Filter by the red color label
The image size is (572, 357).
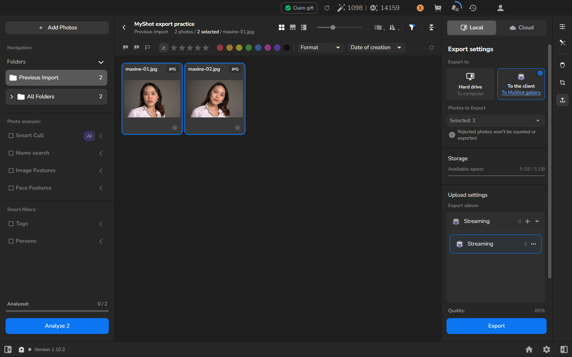pyautogui.click(x=220, y=48)
